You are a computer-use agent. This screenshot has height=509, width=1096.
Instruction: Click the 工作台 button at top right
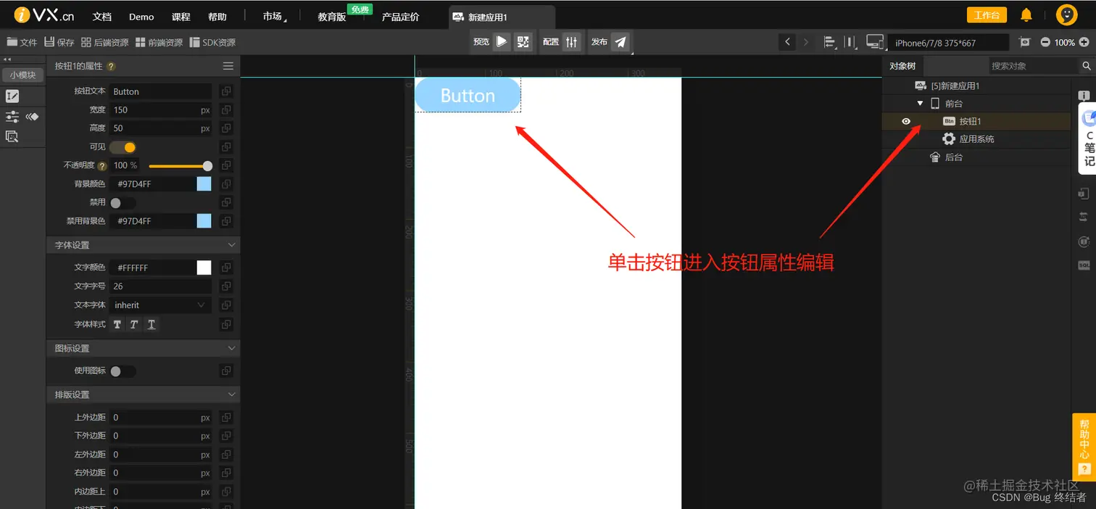point(987,15)
